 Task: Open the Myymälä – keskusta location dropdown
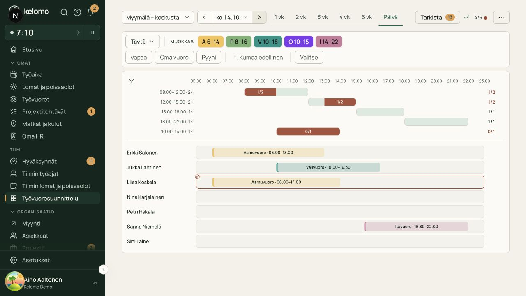click(x=158, y=17)
